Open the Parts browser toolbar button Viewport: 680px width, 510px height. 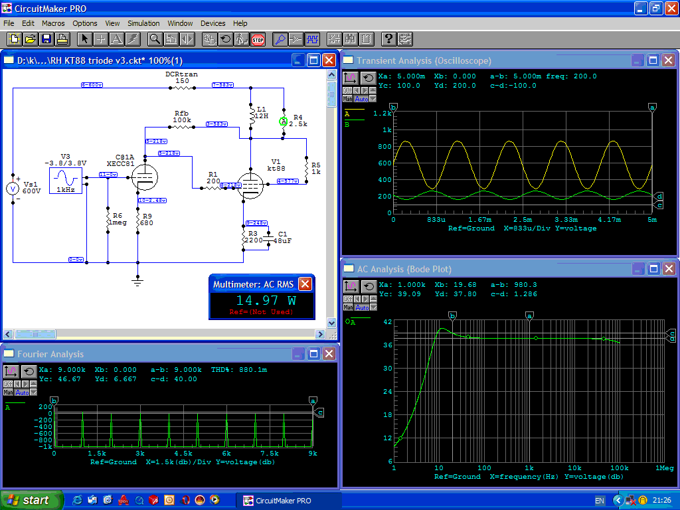[335, 39]
